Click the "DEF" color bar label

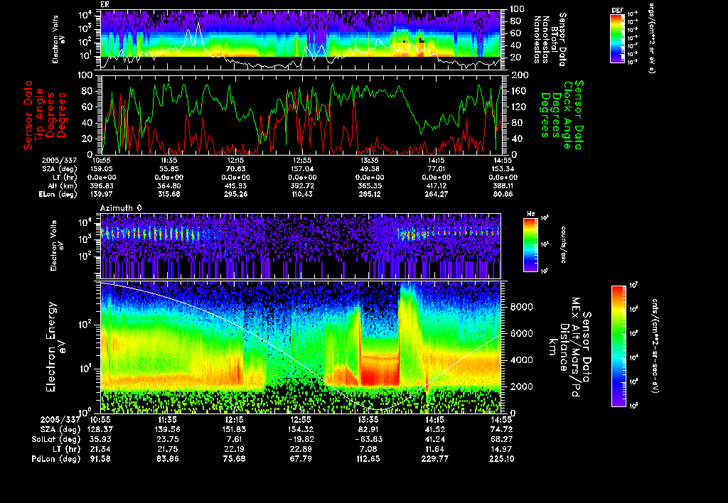point(617,11)
